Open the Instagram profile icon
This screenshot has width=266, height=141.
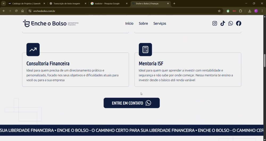[x=215, y=23]
